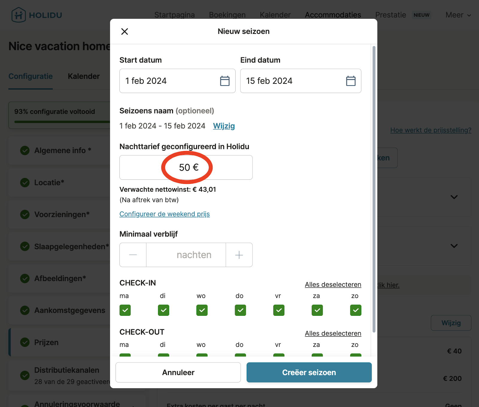Close the Nieuw seizoen dialog with X

(x=125, y=31)
